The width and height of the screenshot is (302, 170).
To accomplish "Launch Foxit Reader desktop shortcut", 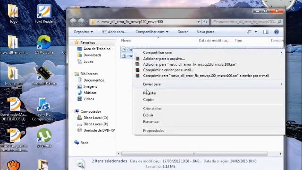I will click(44, 13).
